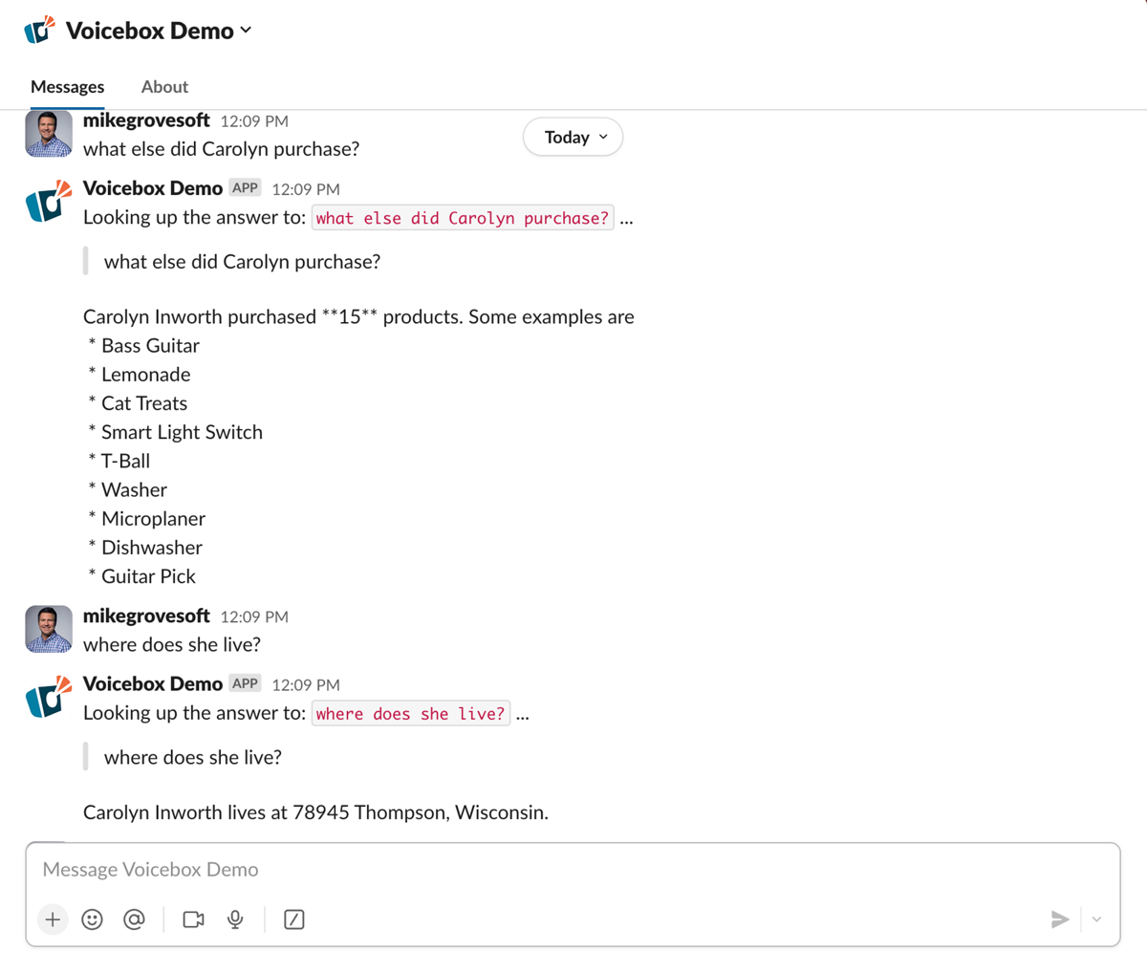Viewport: 1147px width, 973px height.
Task: Click the Voicebox Demo avatar on last reply
Action: coord(49,697)
